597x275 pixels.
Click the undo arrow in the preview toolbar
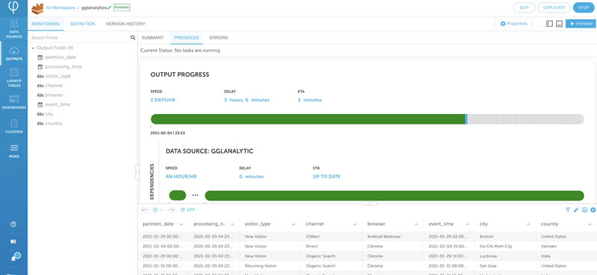click(145, 210)
